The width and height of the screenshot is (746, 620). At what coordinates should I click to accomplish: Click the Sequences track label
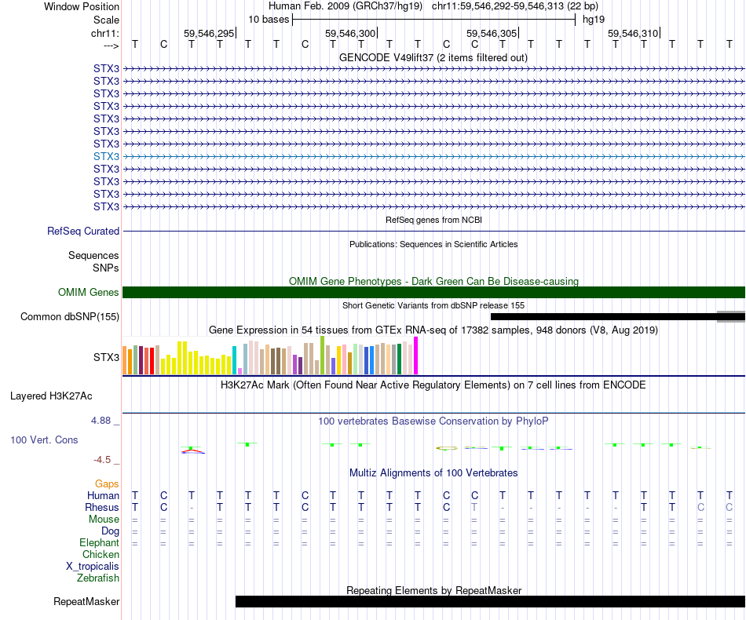pyautogui.click(x=93, y=255)
